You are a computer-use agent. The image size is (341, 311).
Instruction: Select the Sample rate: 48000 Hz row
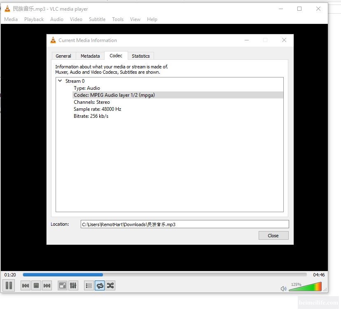click(98, 109)
